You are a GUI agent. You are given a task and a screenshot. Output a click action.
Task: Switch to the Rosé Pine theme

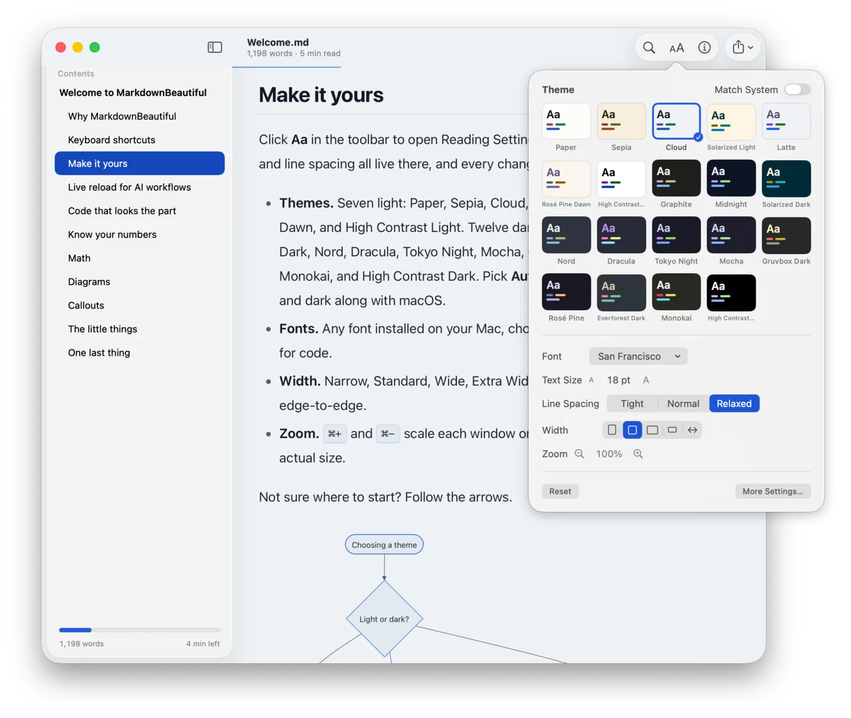click(x=566, y=292)
